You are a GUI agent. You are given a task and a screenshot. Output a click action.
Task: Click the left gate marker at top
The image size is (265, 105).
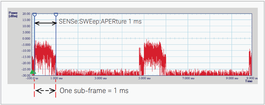coord(34,15)
